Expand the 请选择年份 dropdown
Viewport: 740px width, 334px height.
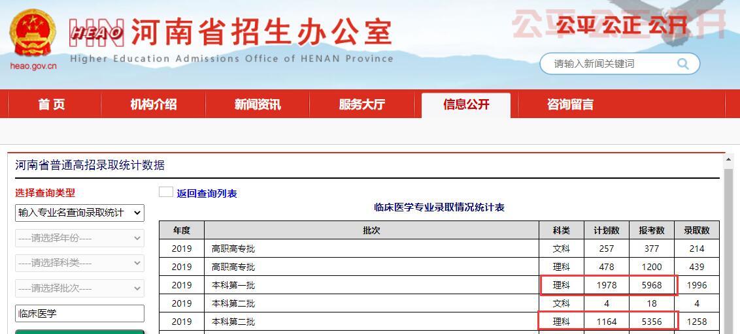click(80, 238)
